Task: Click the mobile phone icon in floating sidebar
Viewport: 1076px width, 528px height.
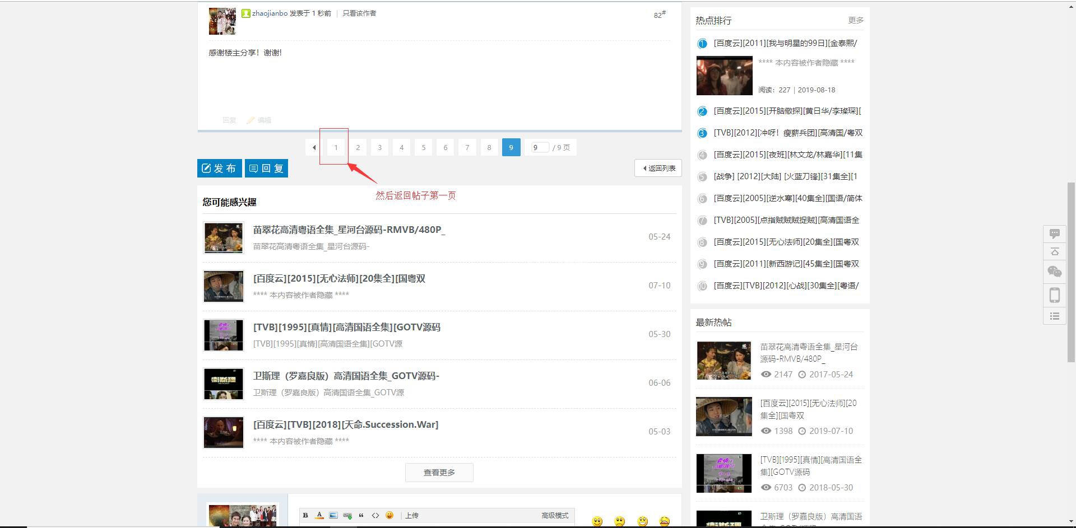Action: pyautogui.click(x=1055, y=295)
